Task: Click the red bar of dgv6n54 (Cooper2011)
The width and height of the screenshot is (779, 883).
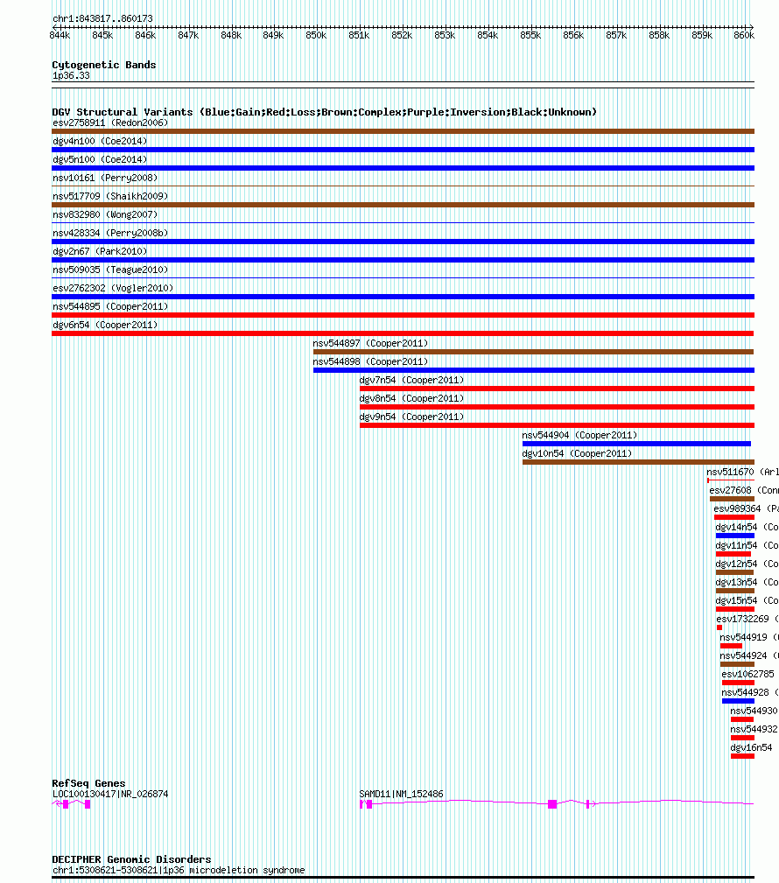Action: click(x=403, y=333)
